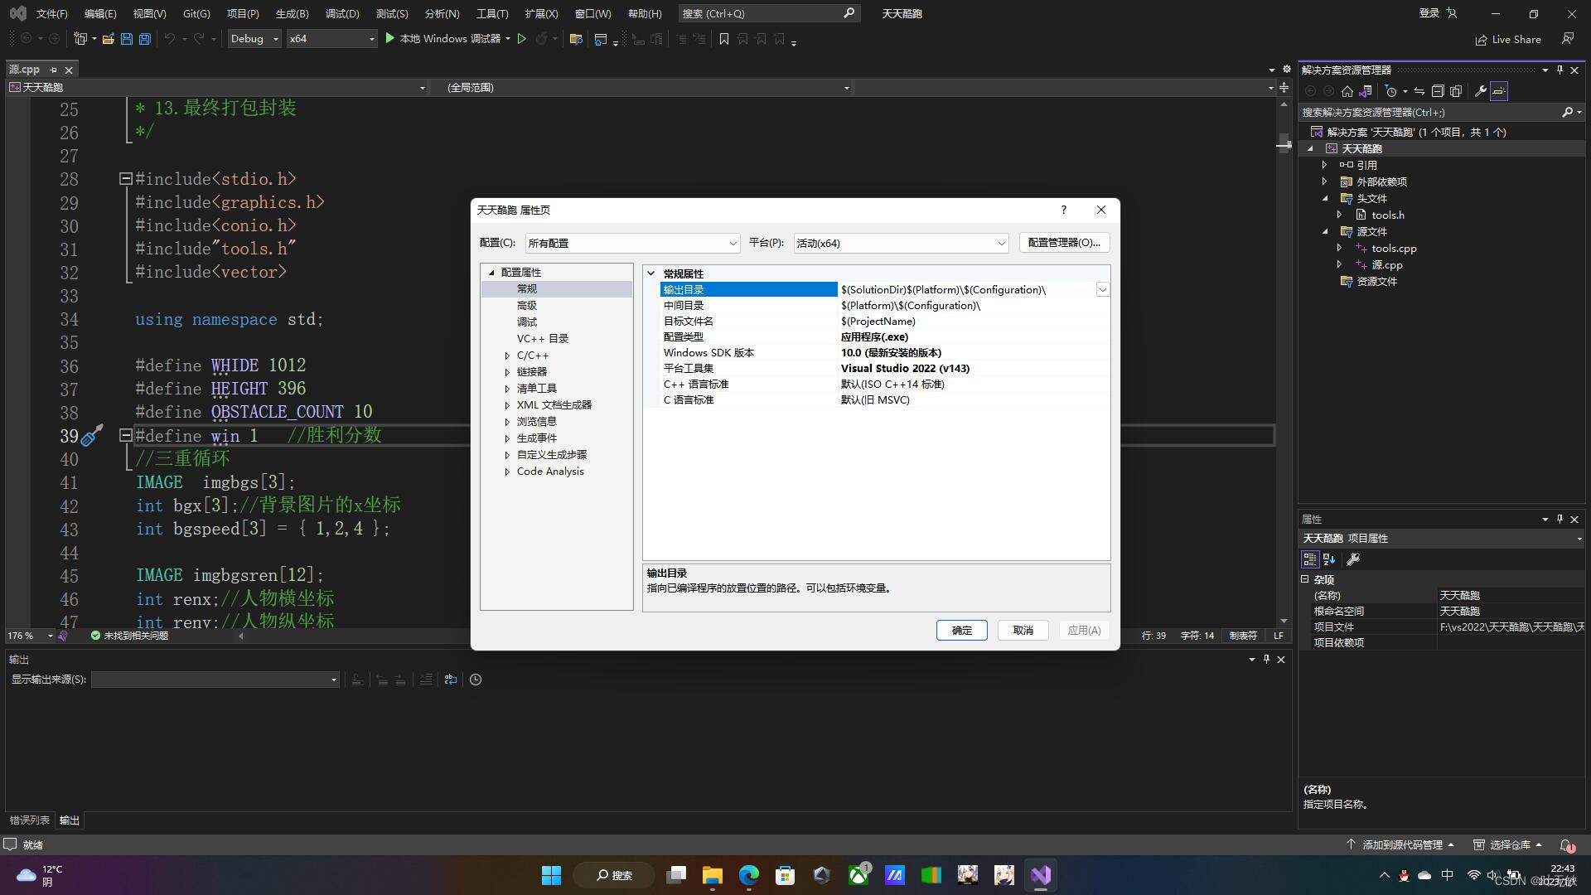Open the Visual Studio icon in taskbar
This screenshot has width=1591, height=895.
pyautogui.click(x=1041, y=875)
